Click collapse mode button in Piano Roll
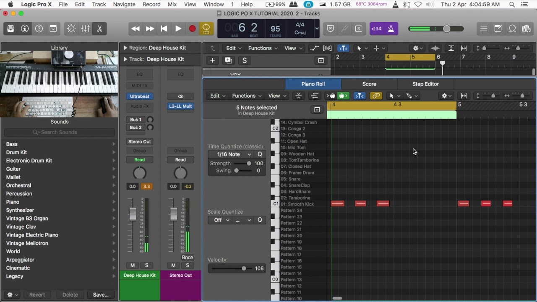 pos(298,96)
